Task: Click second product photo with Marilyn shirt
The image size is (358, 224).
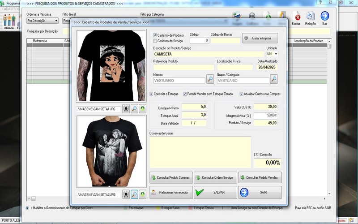Action: 111,151
